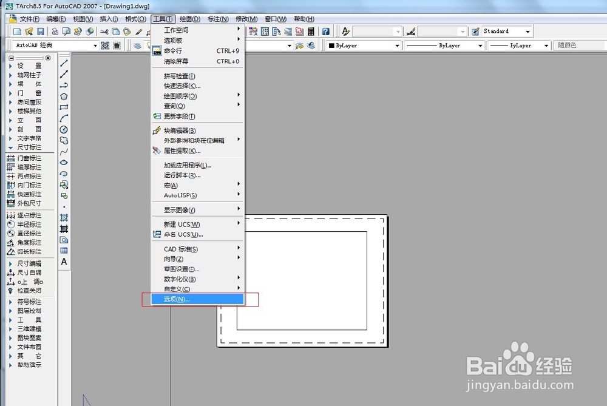Click the Dimension Style icon
The width and height of the screenshot is (607, 406).
[x=411, y=32]
